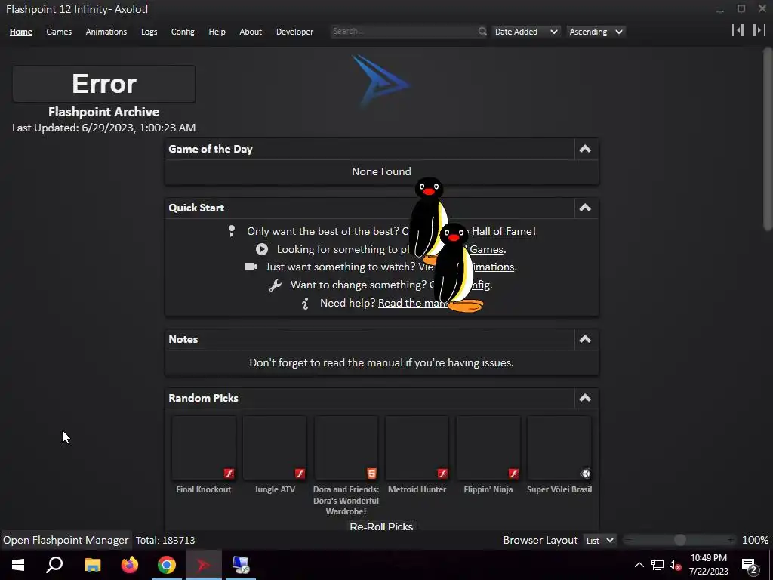This screenshot has height=580, width=773.
Task: Click the vertical scrollbar thumb
Action: (x=767, y=138)
